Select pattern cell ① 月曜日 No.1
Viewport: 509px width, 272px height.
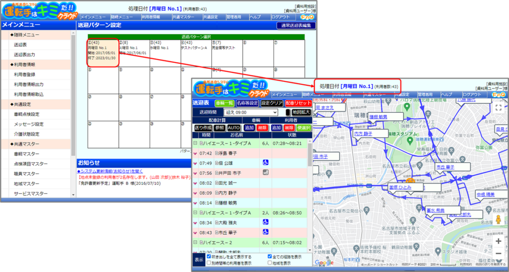point(103,53)
